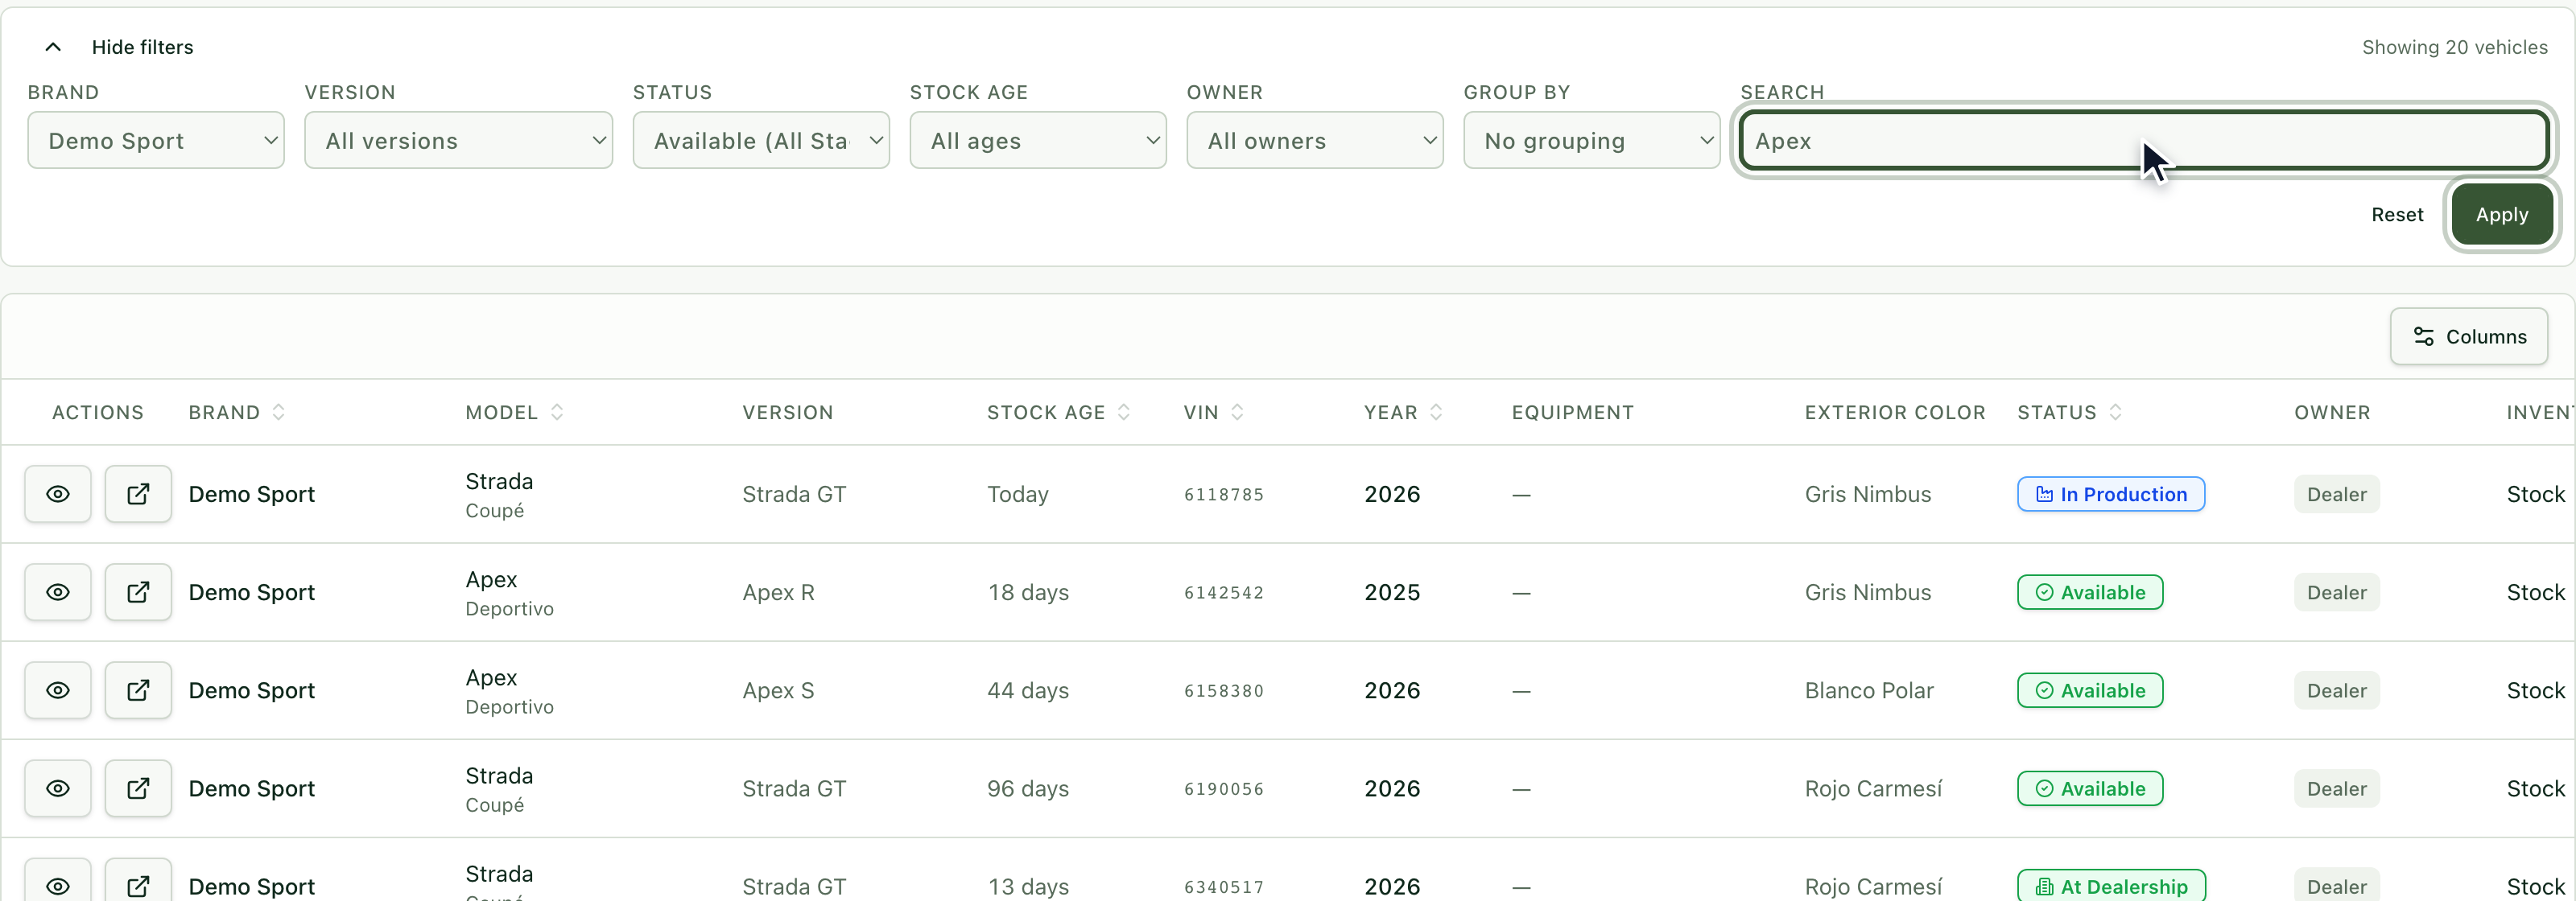The image size is (2576, 901).
Task: Click the '44 days' stock age cell
Action: point(1028,689)
